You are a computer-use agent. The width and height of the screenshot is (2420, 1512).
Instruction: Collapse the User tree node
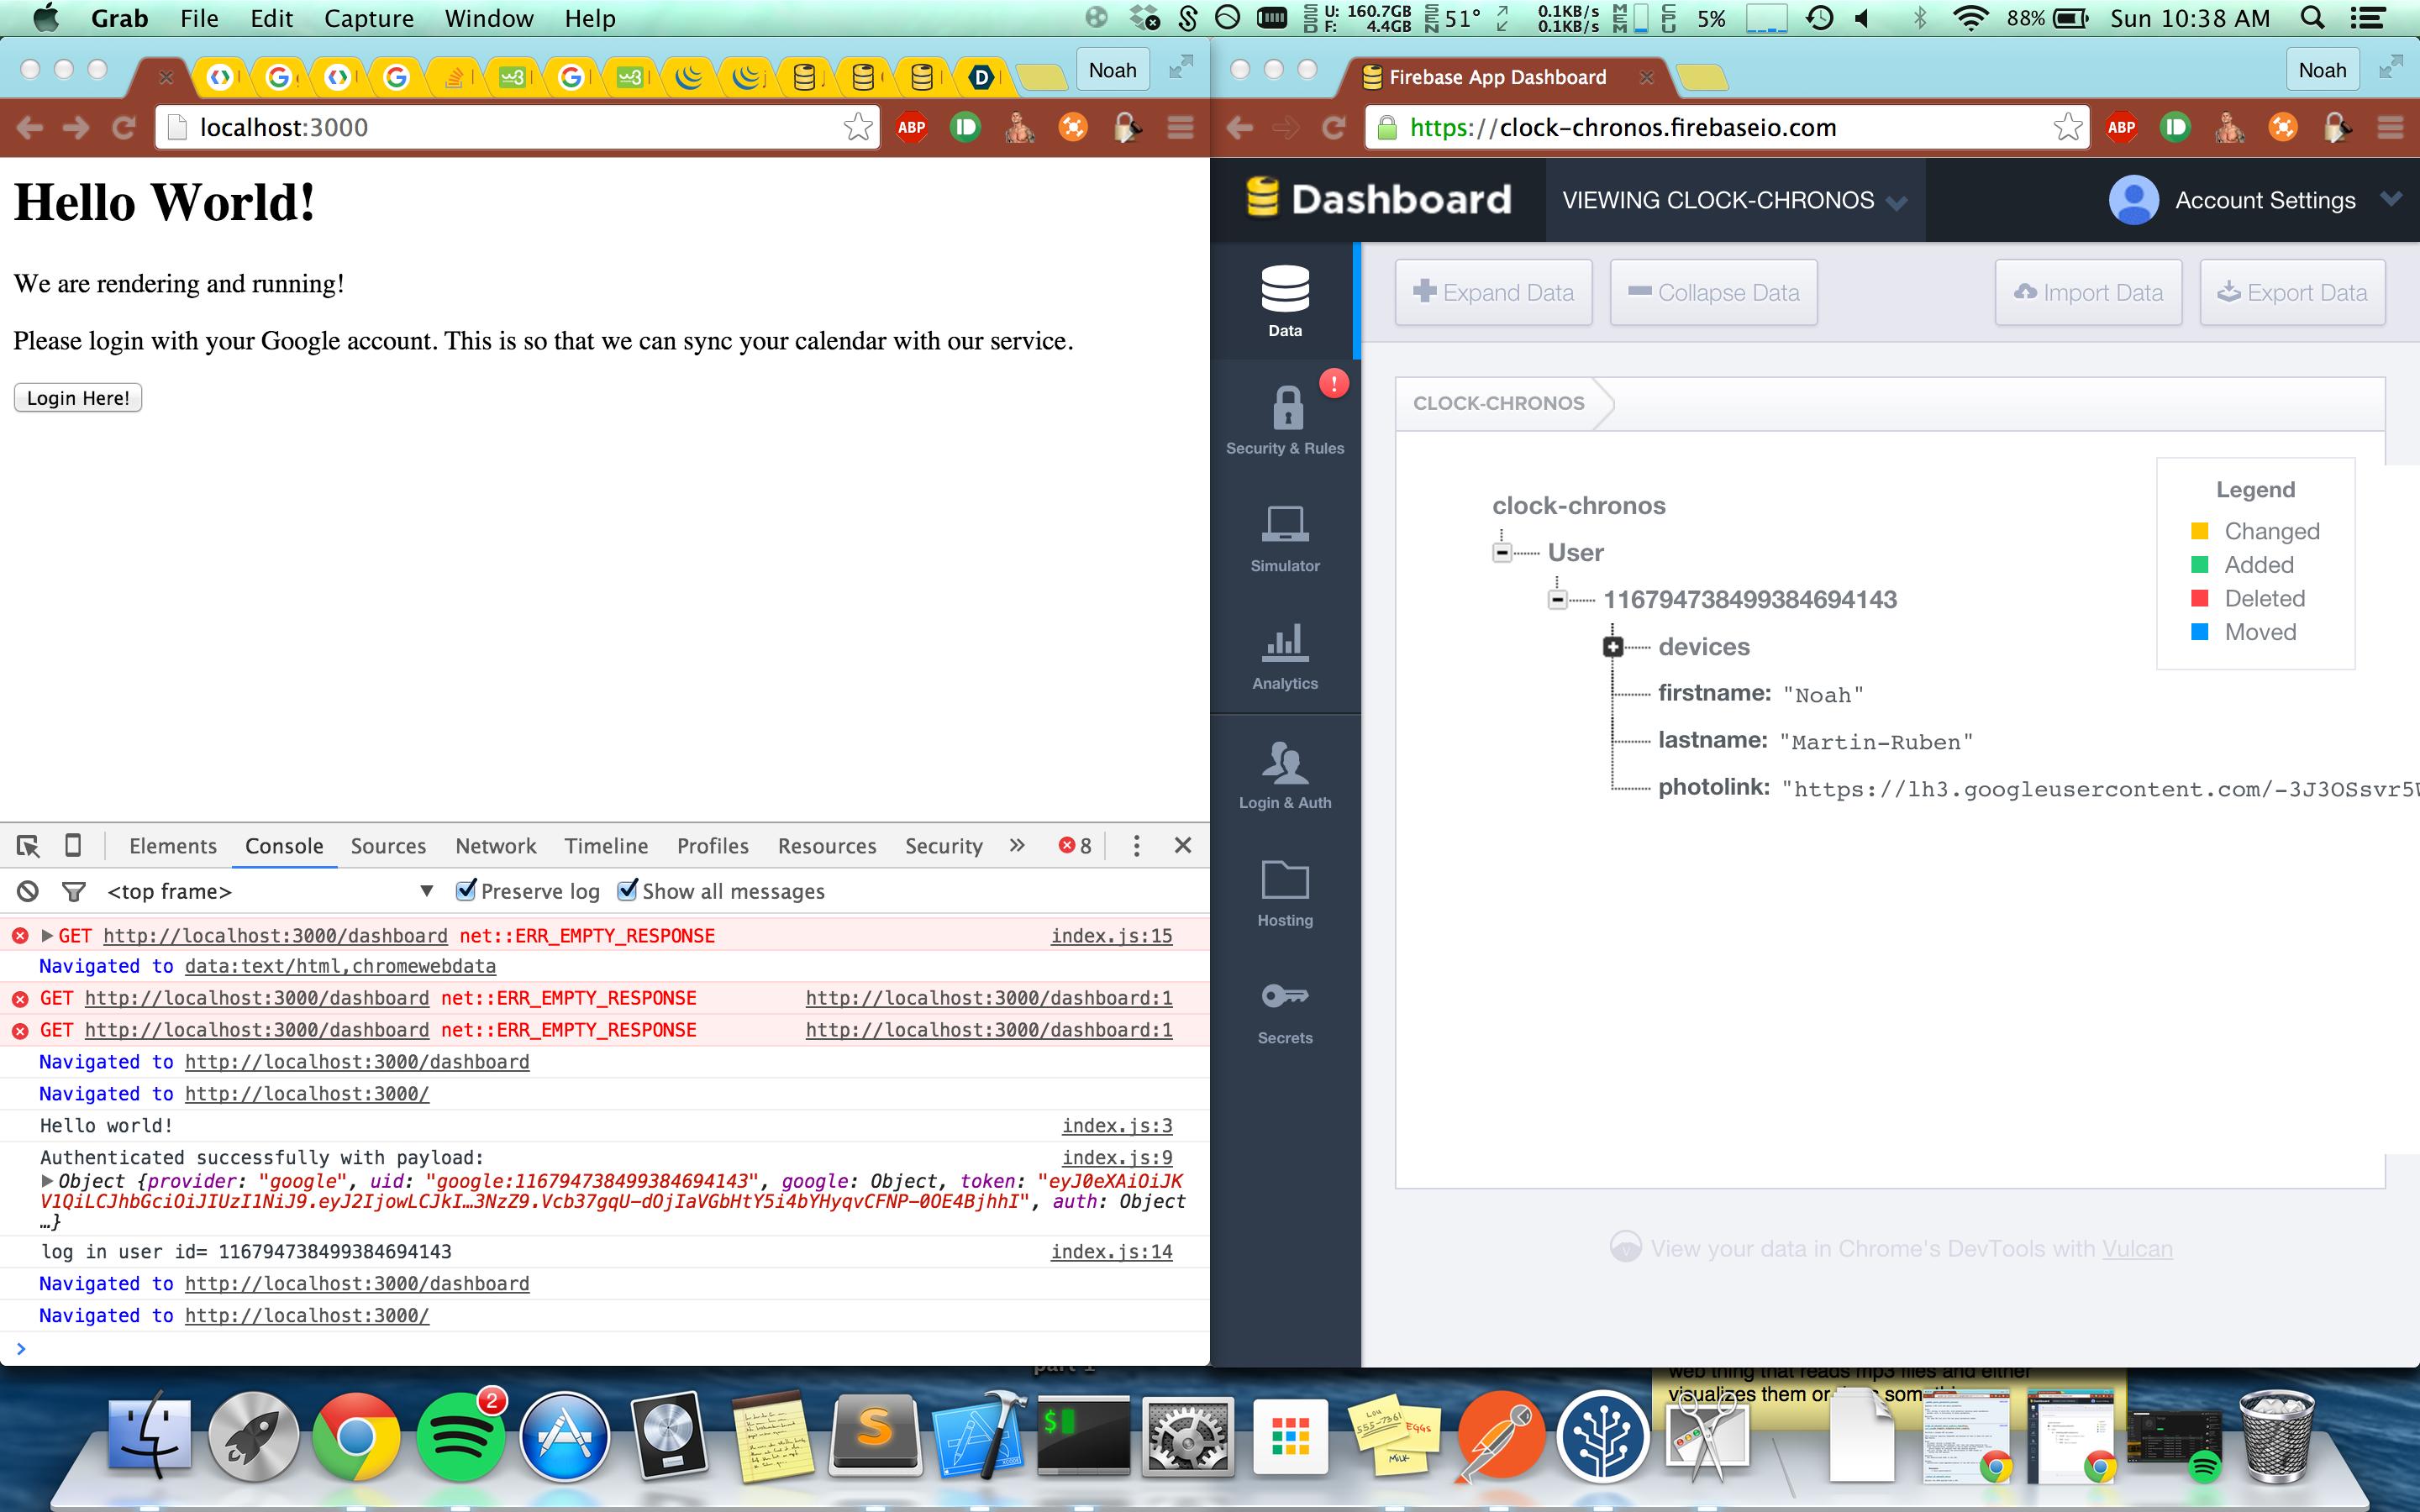click(x=1502, y=553)
